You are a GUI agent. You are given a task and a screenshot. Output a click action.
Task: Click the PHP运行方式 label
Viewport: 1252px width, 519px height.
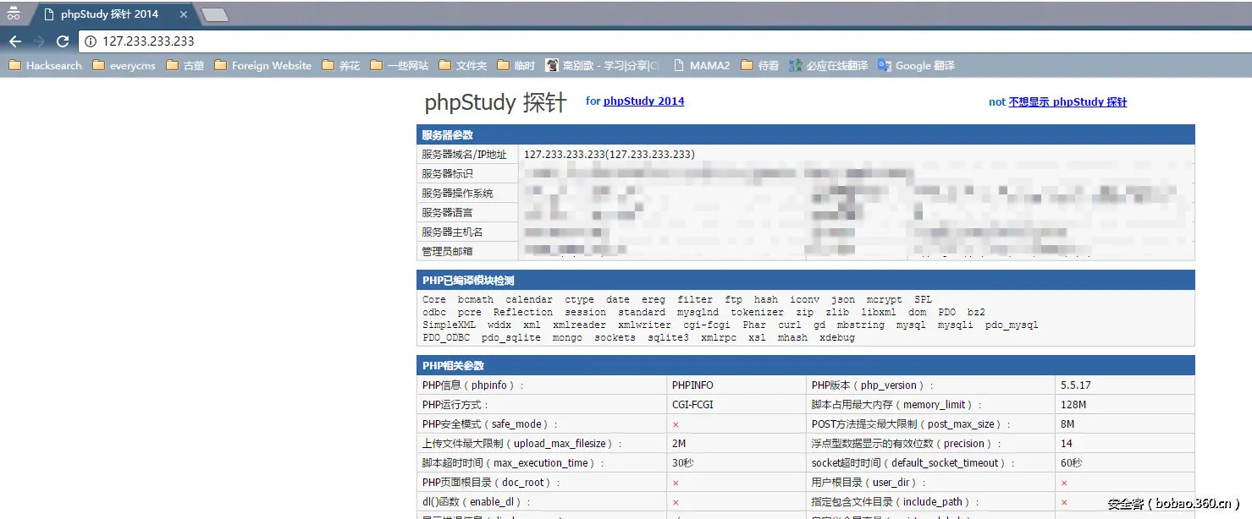pos(455,405)
